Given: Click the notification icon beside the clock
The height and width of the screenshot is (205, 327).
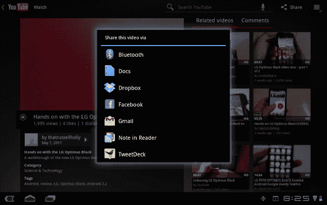Looking at the screenshot, I should coord(275,198).
